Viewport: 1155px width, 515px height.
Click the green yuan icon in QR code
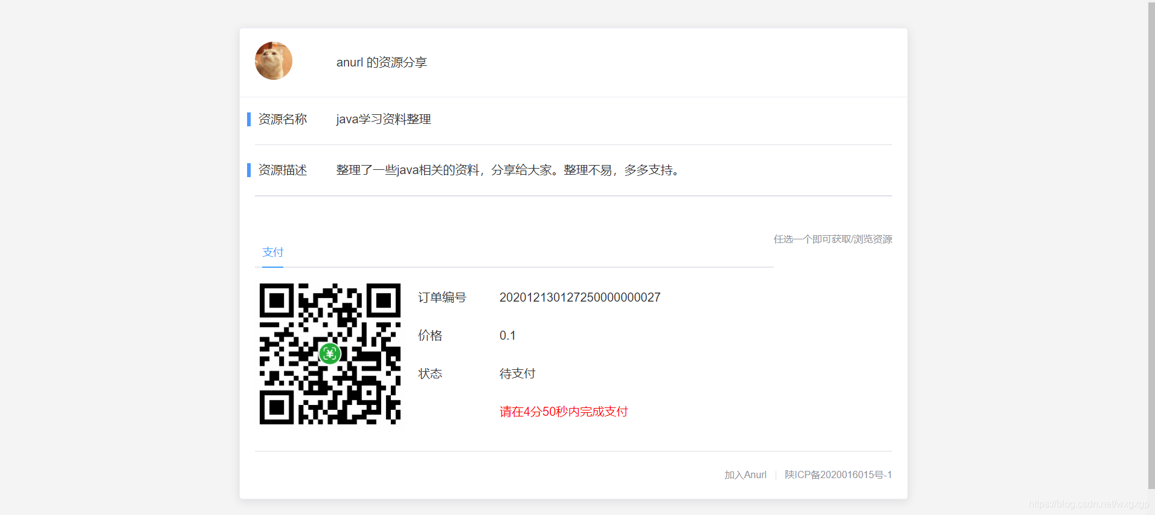(330, 354)
